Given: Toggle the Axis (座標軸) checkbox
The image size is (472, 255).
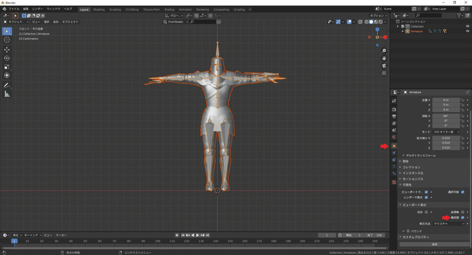Looking at the screenshot, I should tap(463, 212).
